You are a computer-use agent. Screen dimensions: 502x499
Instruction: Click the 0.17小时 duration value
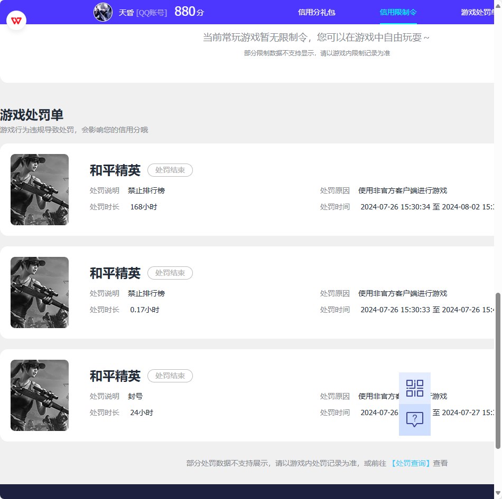[144, 310]
